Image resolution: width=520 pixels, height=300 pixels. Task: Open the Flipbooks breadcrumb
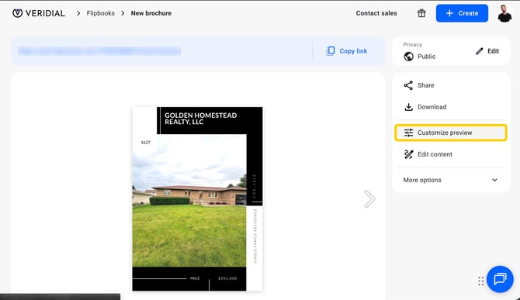(x=100, y=13)
